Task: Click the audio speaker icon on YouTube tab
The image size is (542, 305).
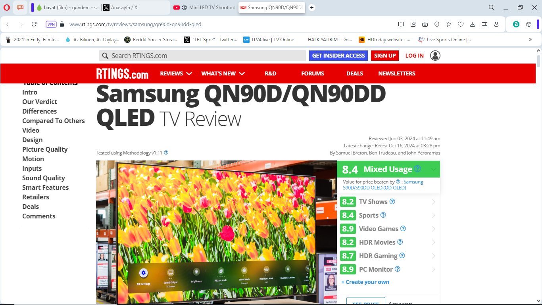Action: (185, 8)
